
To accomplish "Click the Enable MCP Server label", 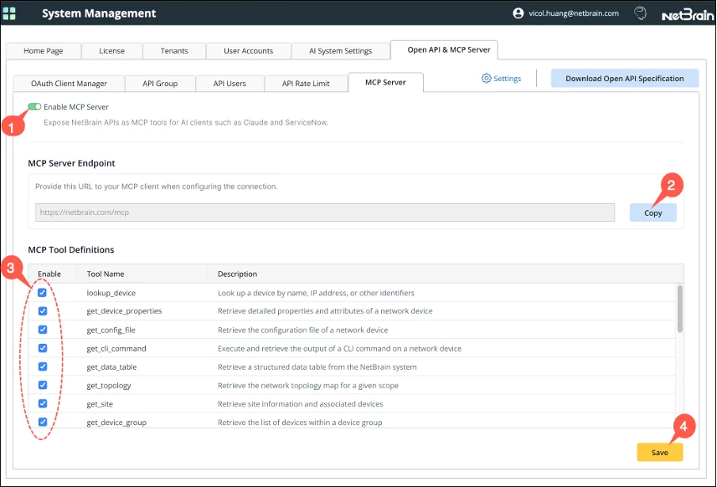I will click(76, 107).
